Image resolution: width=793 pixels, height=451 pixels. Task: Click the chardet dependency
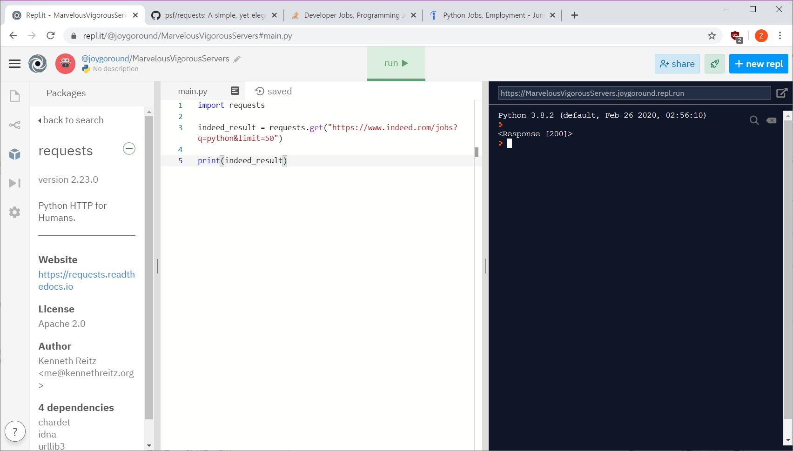(54, 422)
